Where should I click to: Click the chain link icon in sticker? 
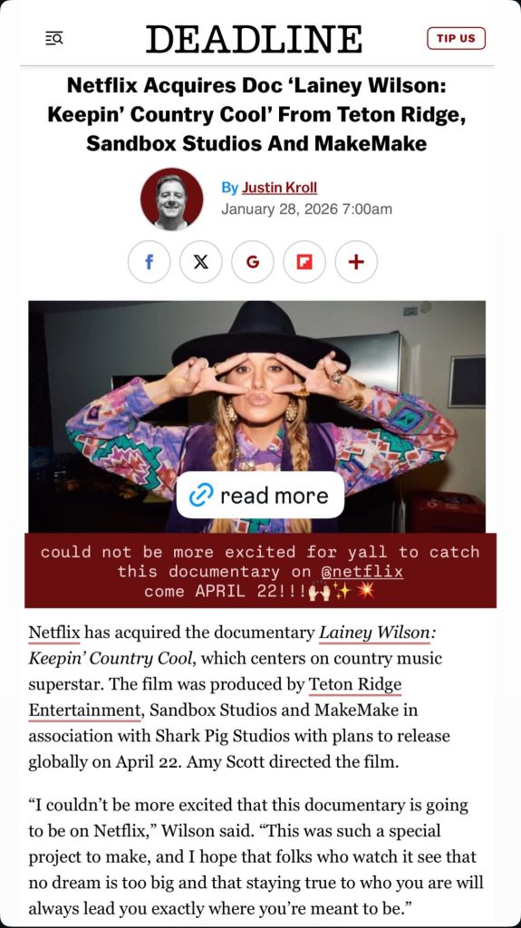(x=201, y=496)
